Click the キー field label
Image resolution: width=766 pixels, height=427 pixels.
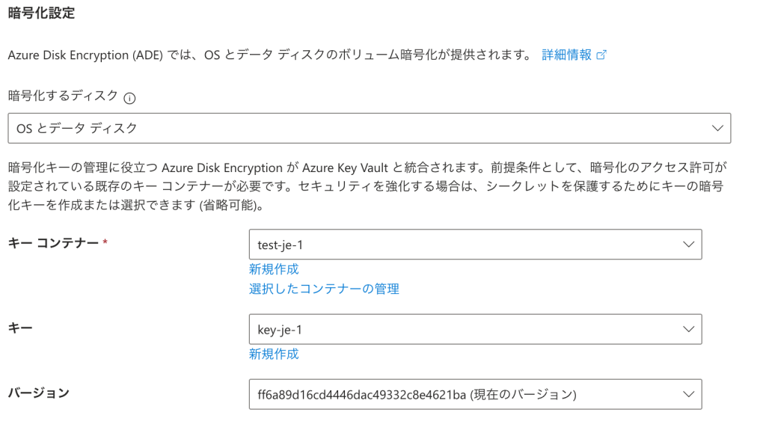pos(20,328)
